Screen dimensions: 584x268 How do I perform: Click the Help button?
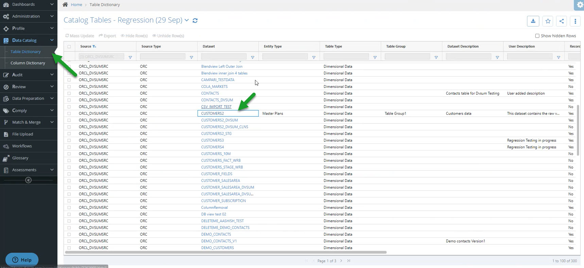click(22, 260)
